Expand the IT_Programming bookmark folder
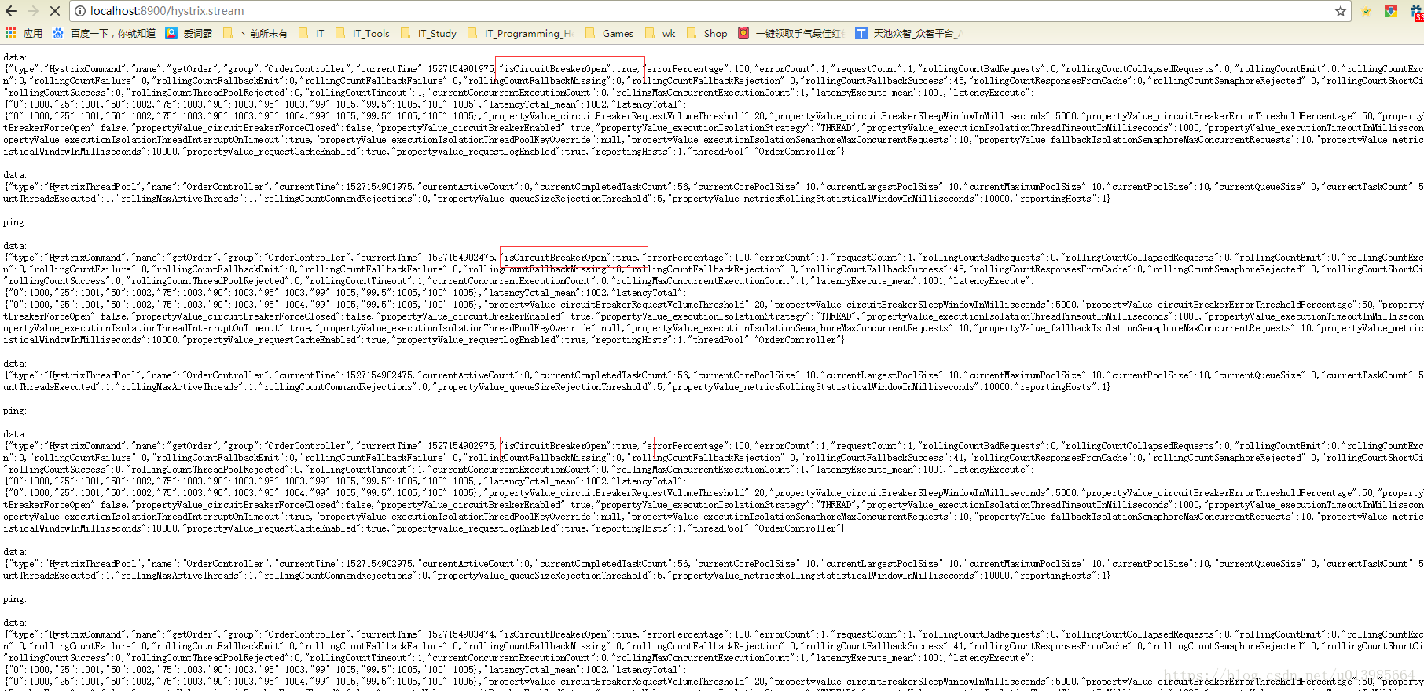1424x691 pixels. [x=520, y=33]
